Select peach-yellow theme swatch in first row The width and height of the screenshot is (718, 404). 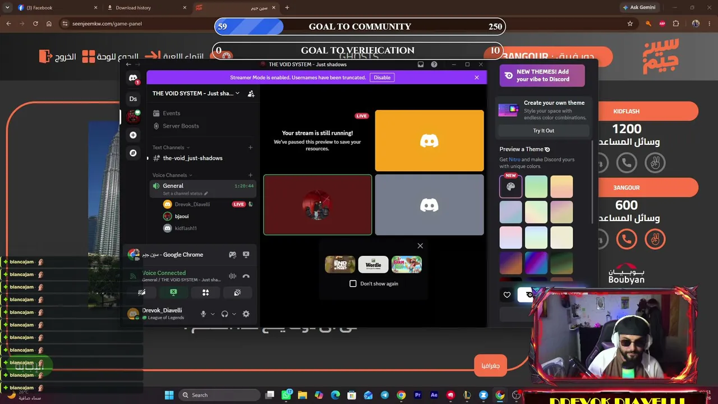coord(561,187)
